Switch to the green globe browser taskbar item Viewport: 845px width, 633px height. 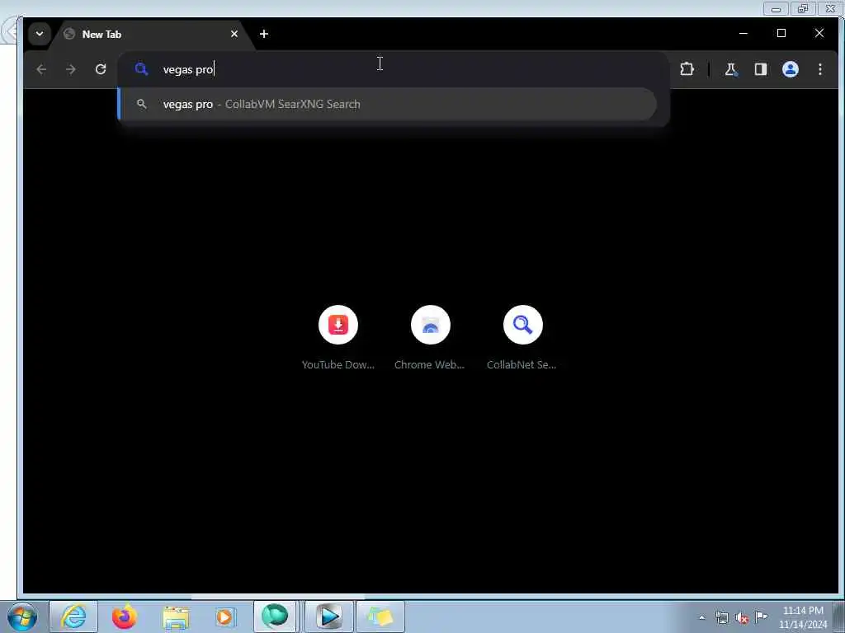[275, 617]
